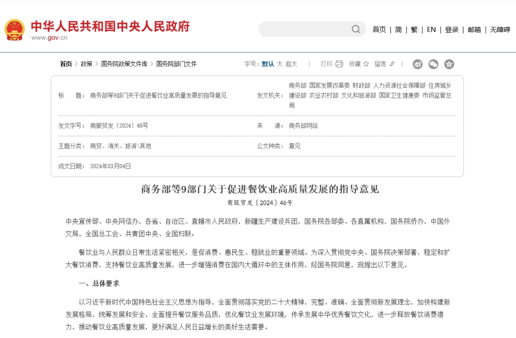Go to 政策 in the breadcrumb
This screenshot has width=516, height=338.
click(86, 64)
